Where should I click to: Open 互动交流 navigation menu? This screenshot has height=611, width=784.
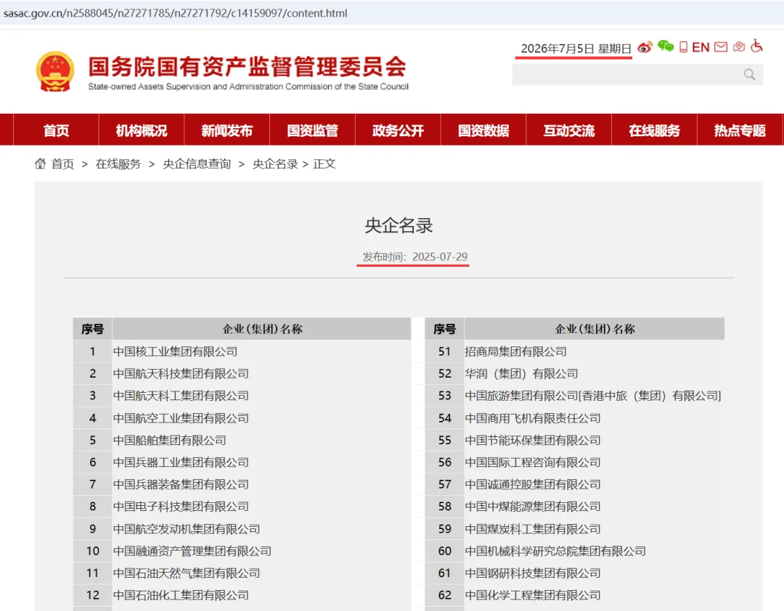(x=569, y=130)
